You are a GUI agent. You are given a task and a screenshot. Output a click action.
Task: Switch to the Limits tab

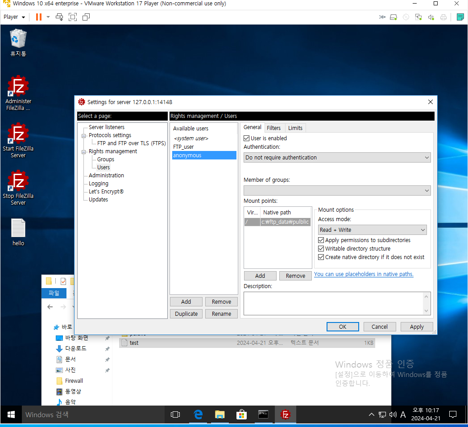295,128
